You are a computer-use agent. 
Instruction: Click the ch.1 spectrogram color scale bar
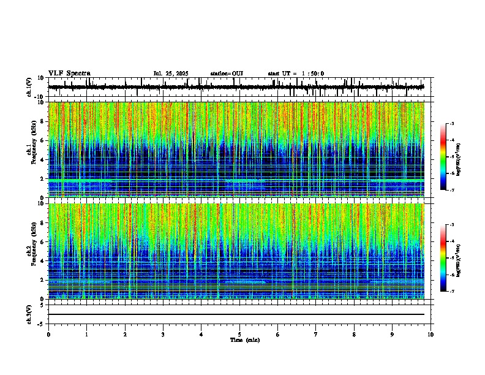coord(443,157)
